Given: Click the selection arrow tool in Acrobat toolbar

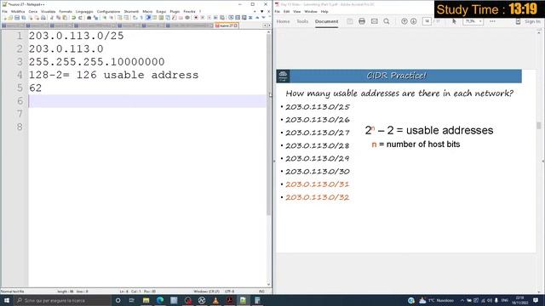Looking at the screenshot, I should pos(454,21).
